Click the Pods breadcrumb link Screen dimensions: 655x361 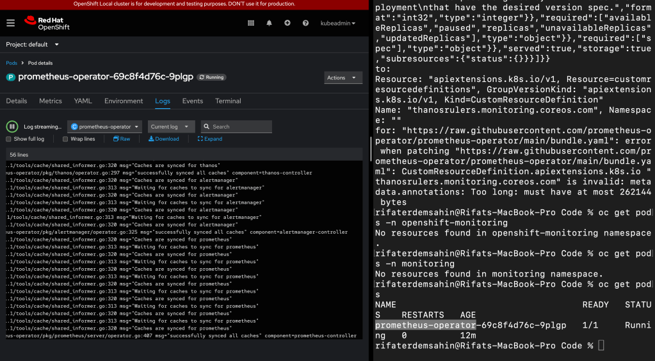(x=12, y=63)
